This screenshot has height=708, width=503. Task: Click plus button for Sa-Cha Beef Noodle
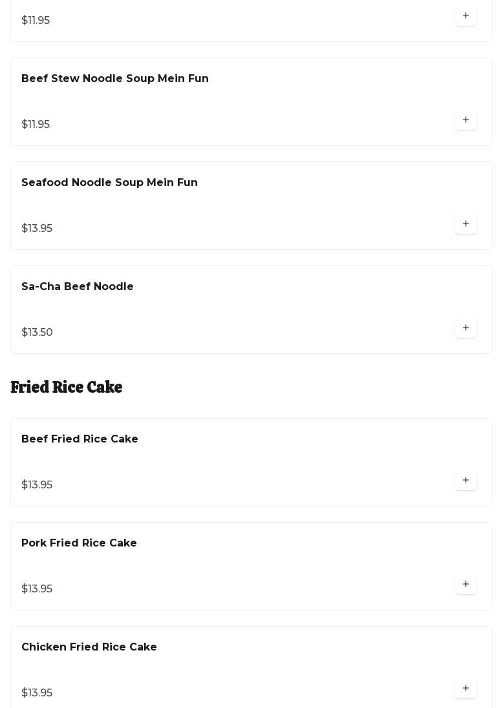[x=466, y=328]
